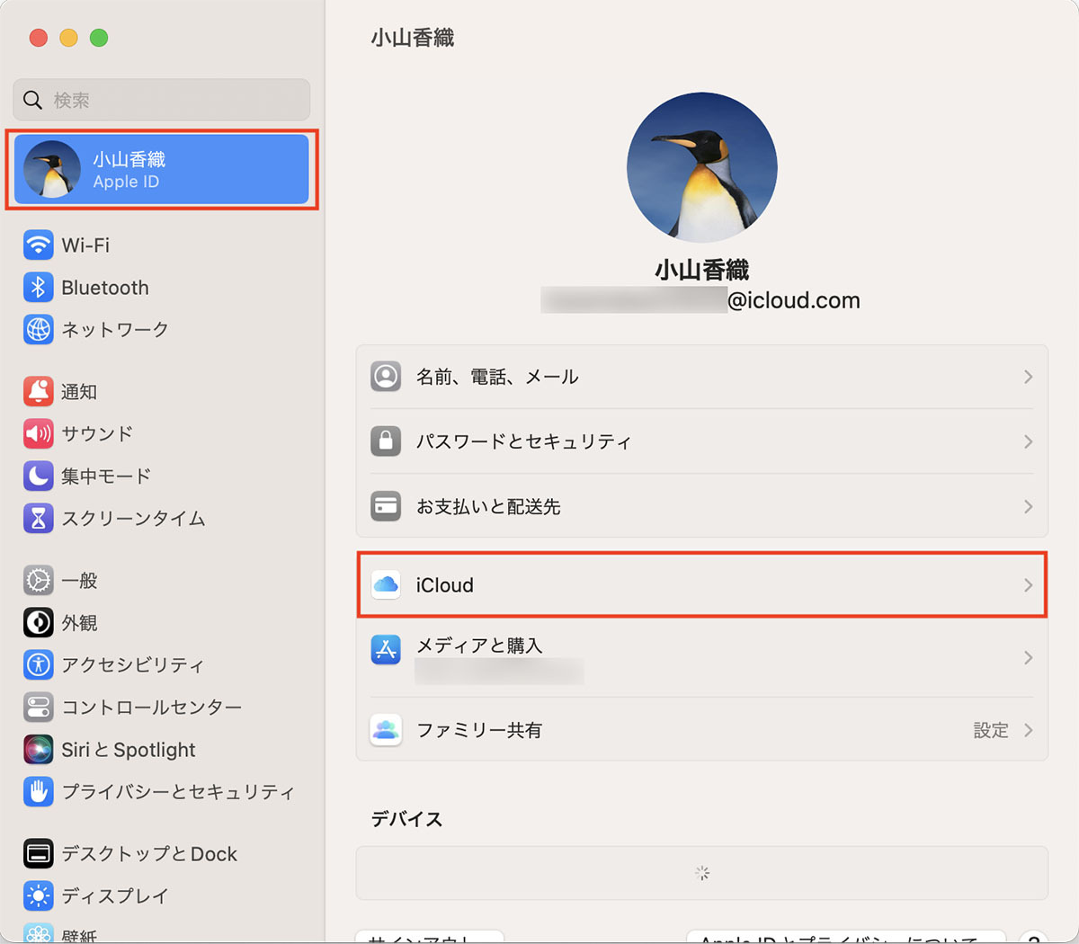Expand パスワードとセキュリティ row chevron
1079x944 pixels.
[x=1028, y=441]
